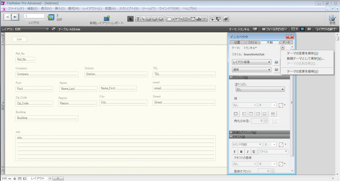Click the change theme icon
Viewport: 340px width, 181px height.
[255, 29]
